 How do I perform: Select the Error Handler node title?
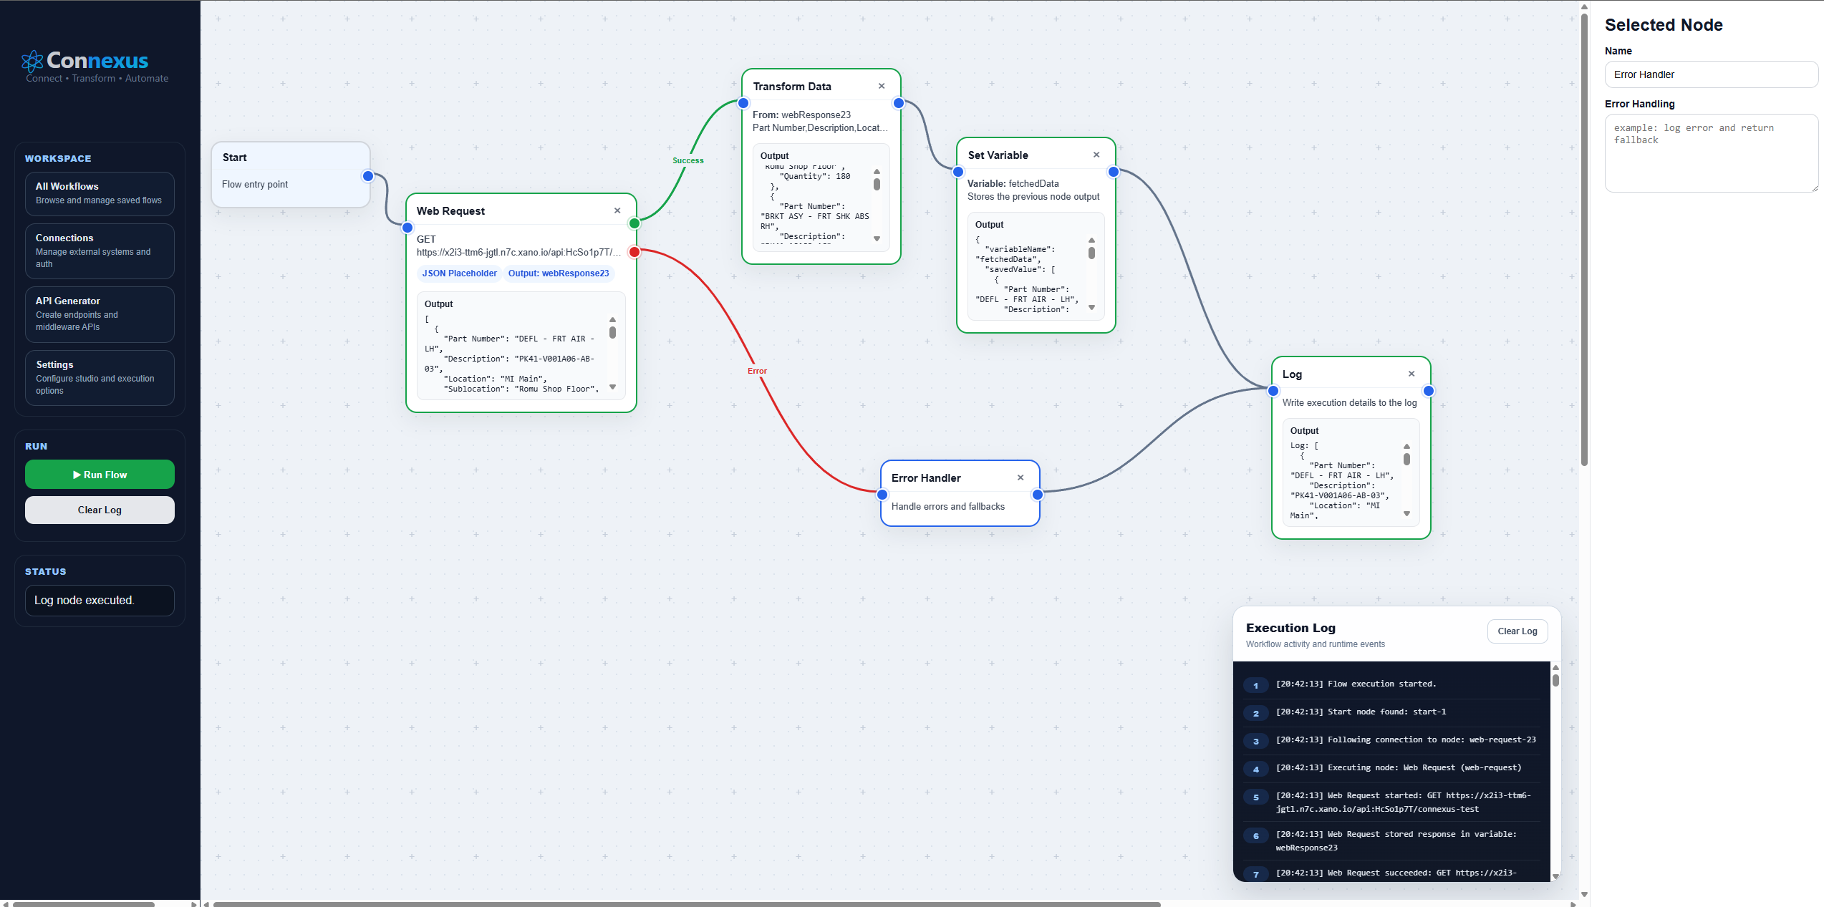click(926, 477)
